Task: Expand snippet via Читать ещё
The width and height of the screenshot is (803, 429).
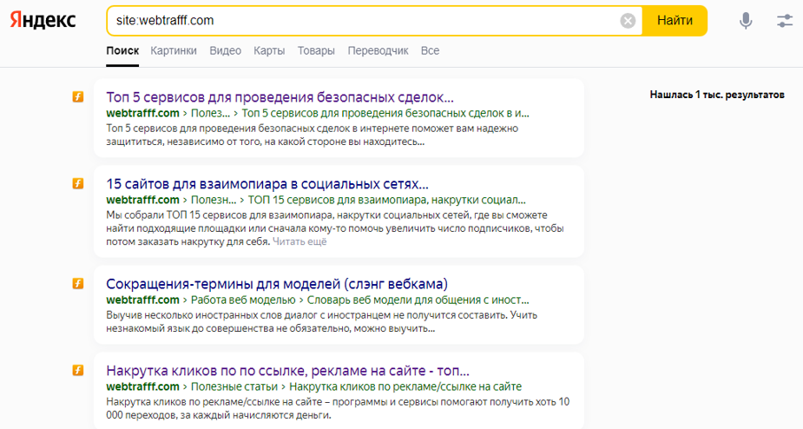Action: pyautogui.click(x=299, y=241)
